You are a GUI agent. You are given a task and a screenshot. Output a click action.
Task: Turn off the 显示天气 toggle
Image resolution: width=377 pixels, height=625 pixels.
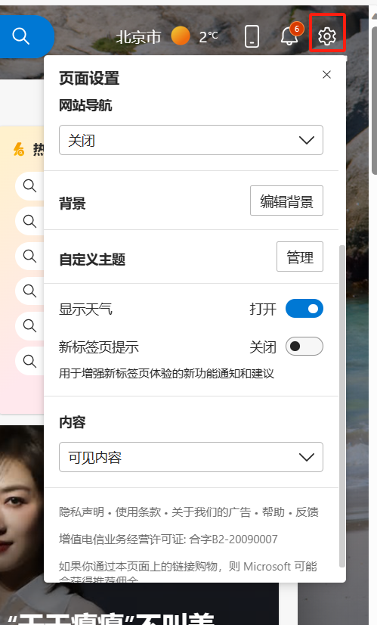[304, 309]
